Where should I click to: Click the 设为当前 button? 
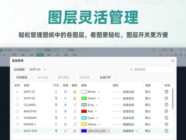pos(43,77)
